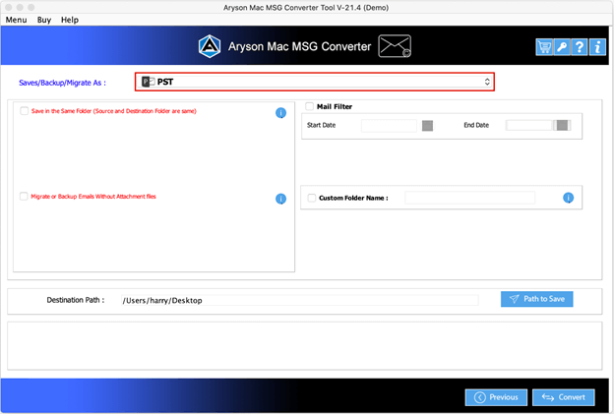Click the Saves/Backup/Migrate As label
The image size is (614, 414).
point(62,83)
